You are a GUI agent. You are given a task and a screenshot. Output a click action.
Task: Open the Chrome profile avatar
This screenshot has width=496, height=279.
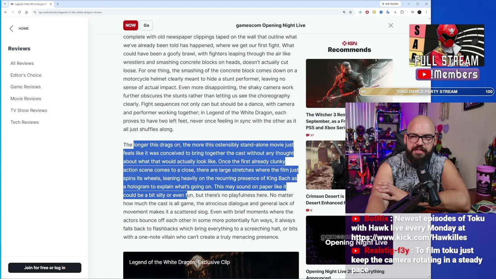tap(419, 12)
